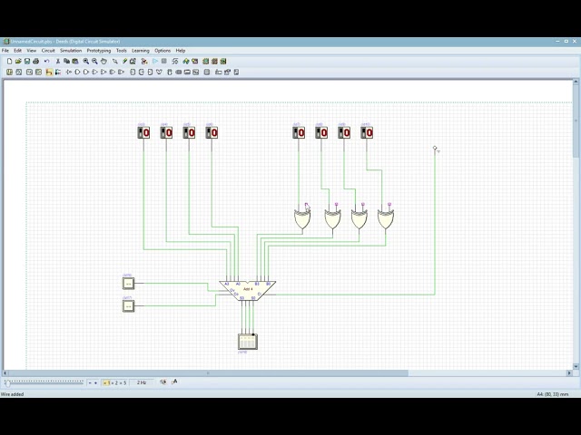Click the horizontal scrollbar right arrow
The width and height of the screenshot is (581, 435).
point(569,372)
